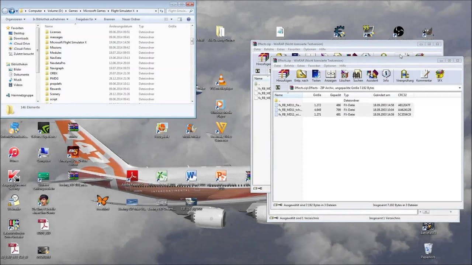Viewport: 472px width, 265px height.
Task: Open Optionen menu in front WinRAR window
Action: [x=330, y=66]
